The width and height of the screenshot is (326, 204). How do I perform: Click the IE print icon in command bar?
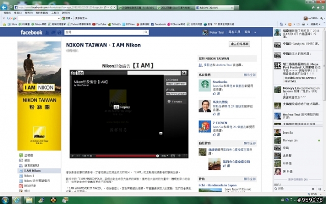point(304,24)
